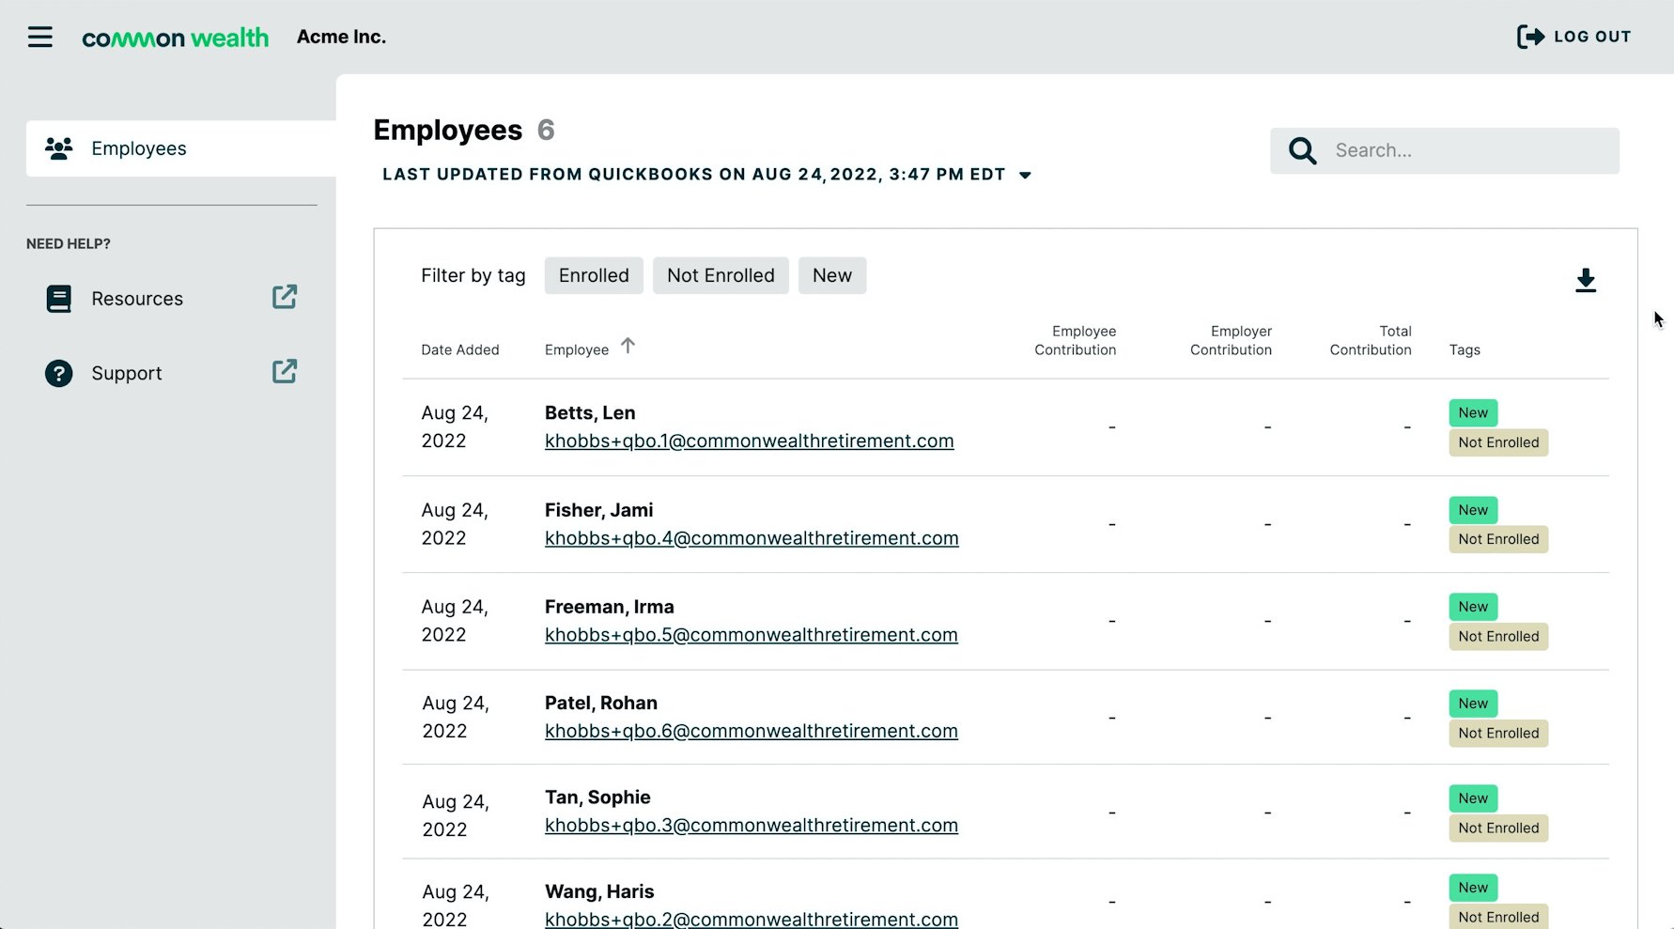Click Not Enrolled tag on Patel, Rohan row
Viewport: 1674px width, 929px height.
point(1498,733)
